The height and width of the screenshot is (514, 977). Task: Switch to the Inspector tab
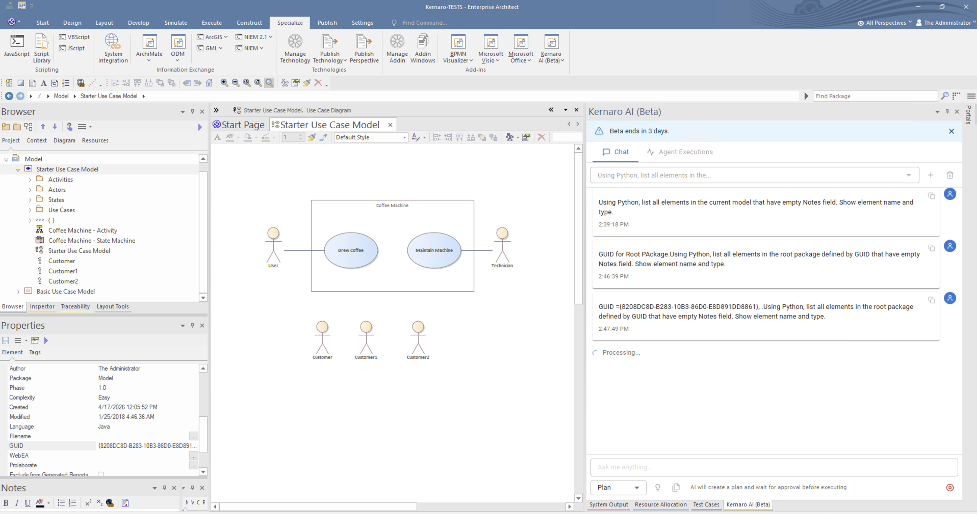click(x=42, y=306)
